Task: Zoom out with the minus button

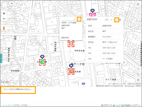Action: 4,19
